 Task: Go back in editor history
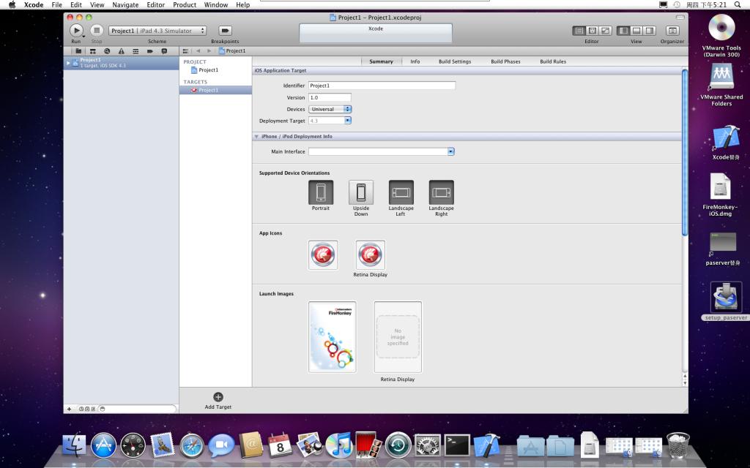click(198, 51)
